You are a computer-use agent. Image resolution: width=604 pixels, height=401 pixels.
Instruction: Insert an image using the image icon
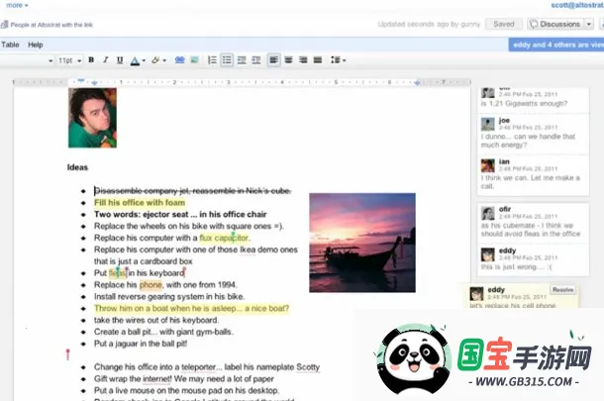(x=194, y=60)
